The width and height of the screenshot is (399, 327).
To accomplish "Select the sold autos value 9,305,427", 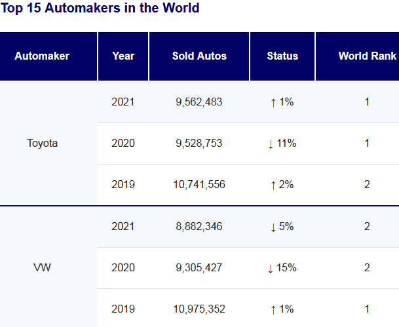I will (199, 268).
